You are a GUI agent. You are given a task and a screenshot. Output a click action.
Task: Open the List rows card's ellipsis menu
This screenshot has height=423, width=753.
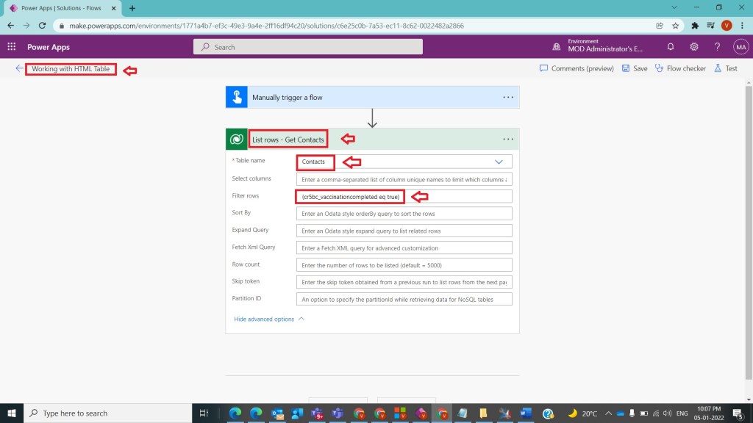pyautogui.click(x=507, y=139)
